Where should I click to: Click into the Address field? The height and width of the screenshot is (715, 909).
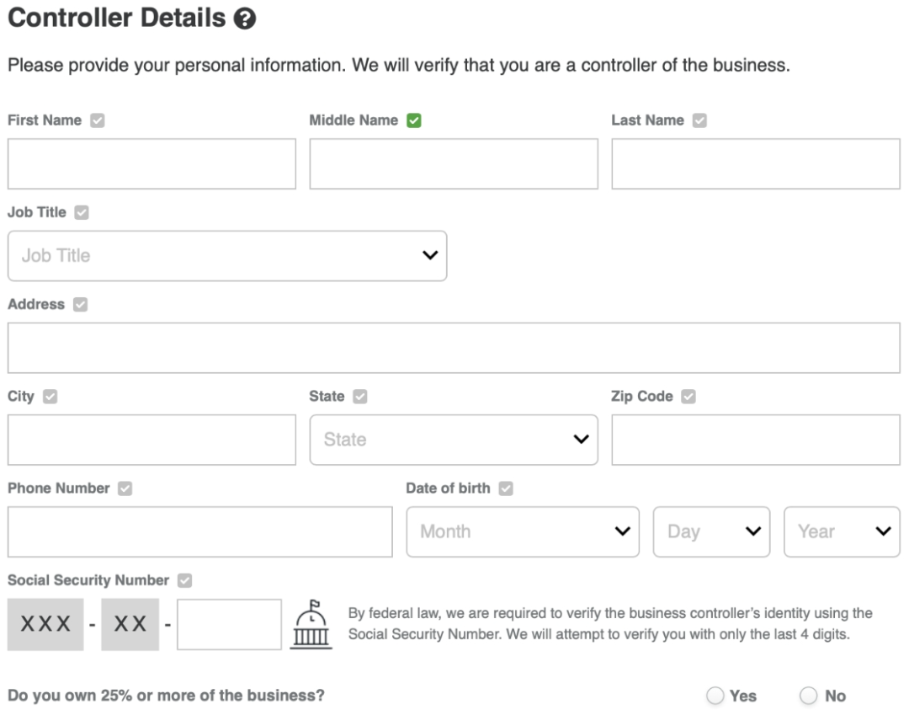(454, 348)
